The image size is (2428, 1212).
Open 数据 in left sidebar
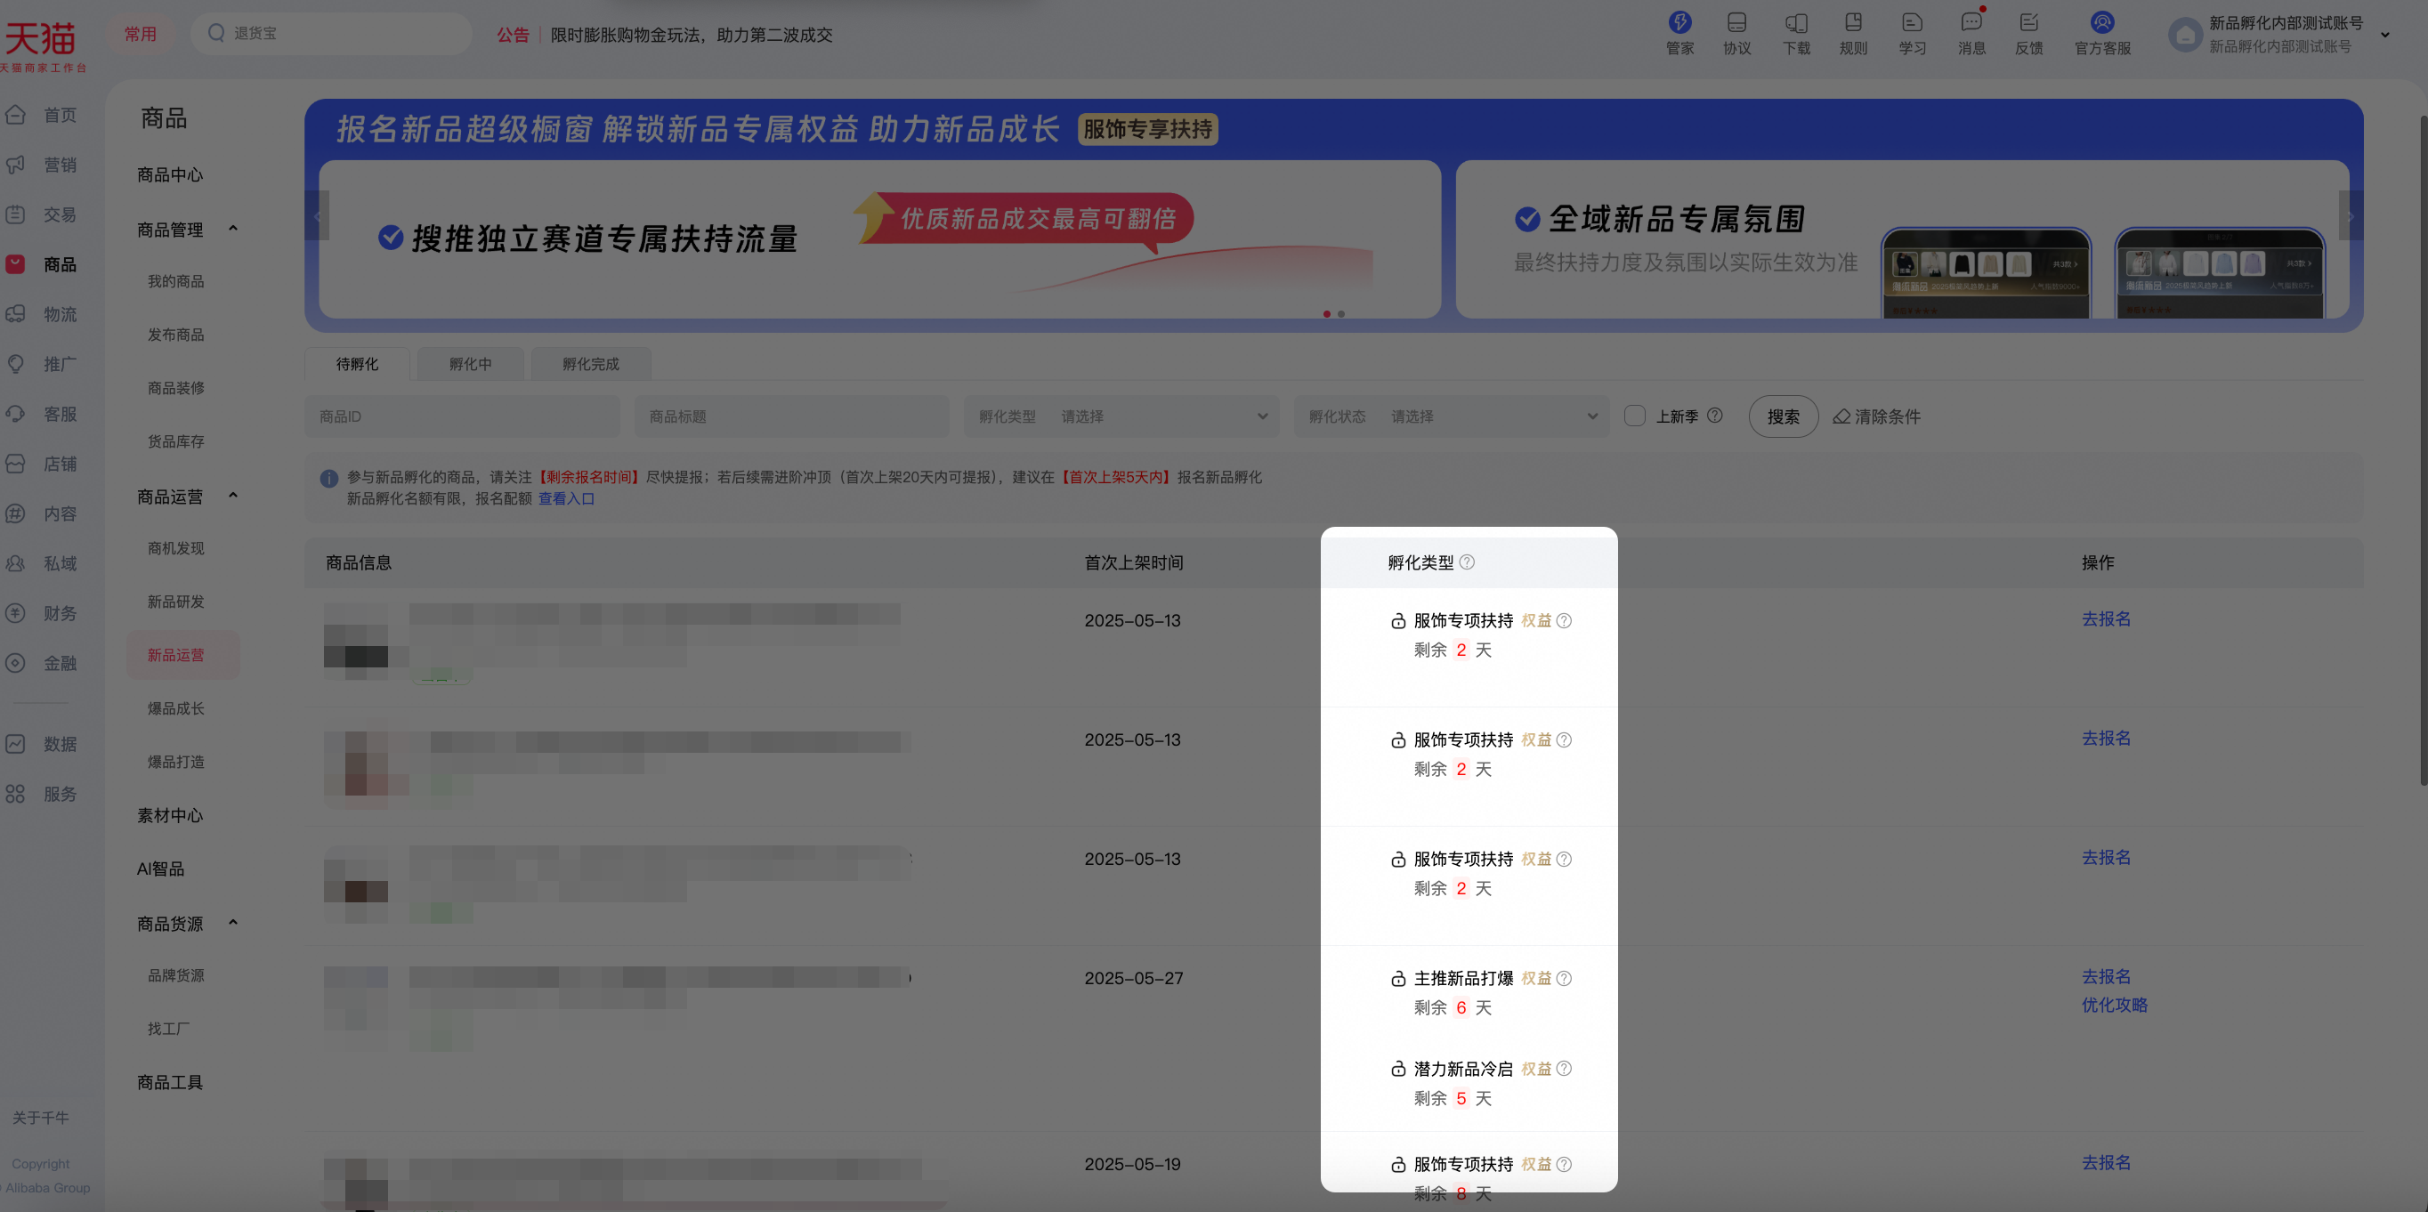click(x=43, y=745)
